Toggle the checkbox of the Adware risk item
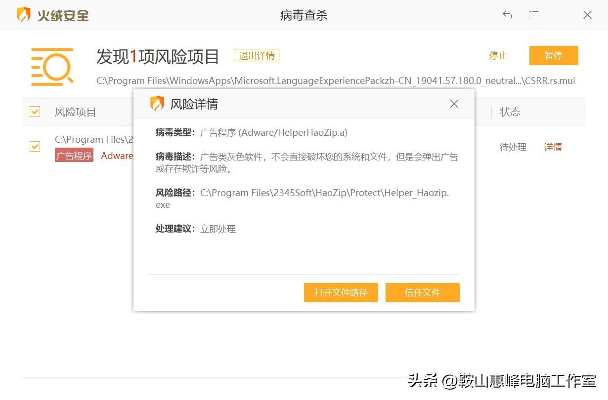Image resolution: width=608 pixels, height=400 pixels. click(x=35, y=147)
